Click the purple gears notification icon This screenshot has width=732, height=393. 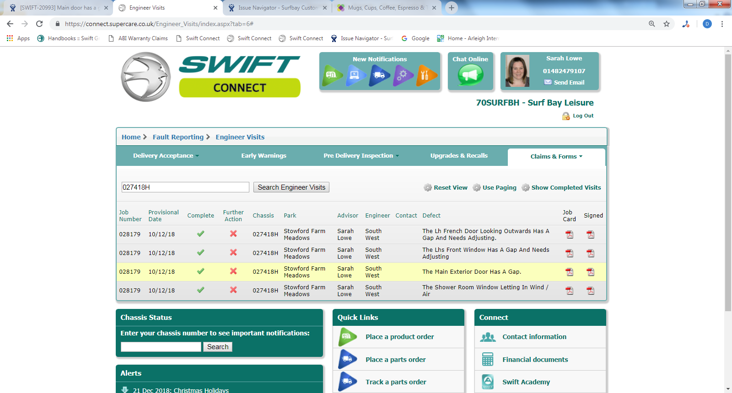point(403,75)
